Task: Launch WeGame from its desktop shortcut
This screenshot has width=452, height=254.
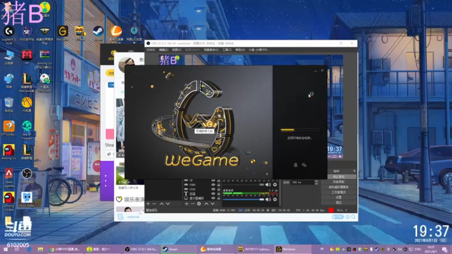Action: pos(62,33)
